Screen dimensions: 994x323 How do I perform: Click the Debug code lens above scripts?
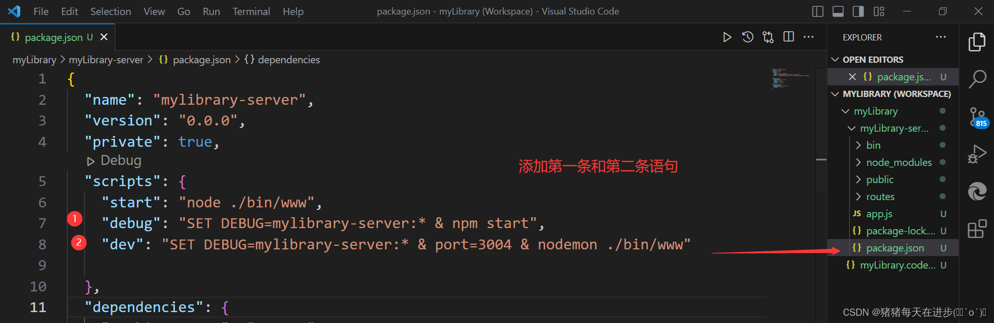click(x=114, y=161)
